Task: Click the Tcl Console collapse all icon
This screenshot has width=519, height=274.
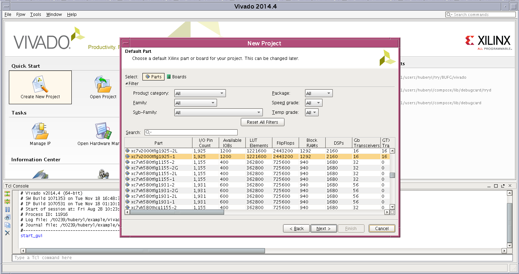Action: 7,194
